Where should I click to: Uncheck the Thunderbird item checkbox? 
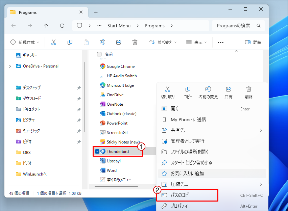[x=97, y=152]
